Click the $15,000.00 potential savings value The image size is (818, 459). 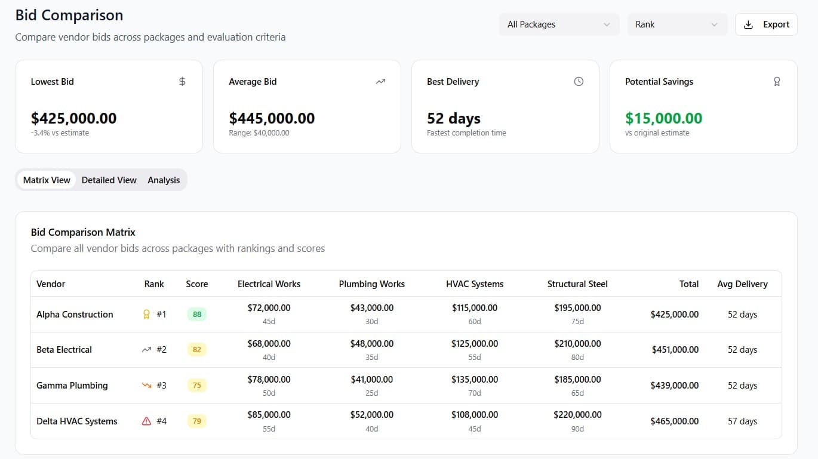pyautogui.click(x=663, y=118)
